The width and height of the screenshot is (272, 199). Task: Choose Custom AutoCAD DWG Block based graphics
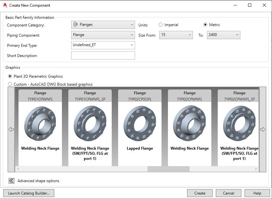tap(10, 84)
